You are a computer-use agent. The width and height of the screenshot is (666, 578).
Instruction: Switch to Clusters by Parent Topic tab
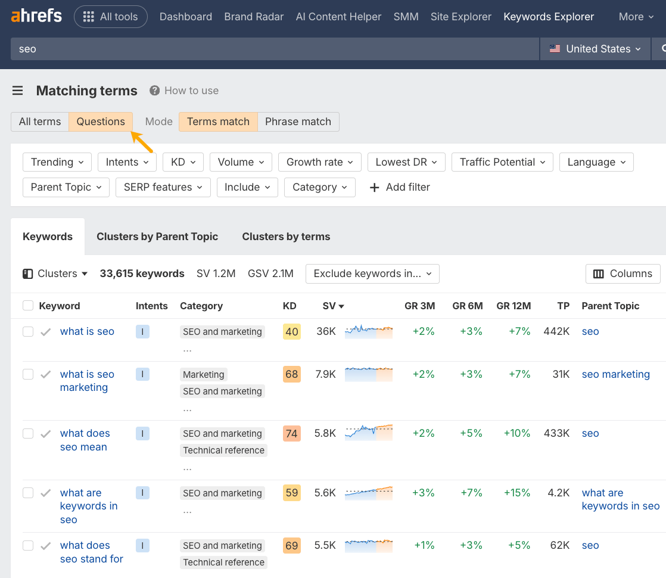(x=157, y=237)
